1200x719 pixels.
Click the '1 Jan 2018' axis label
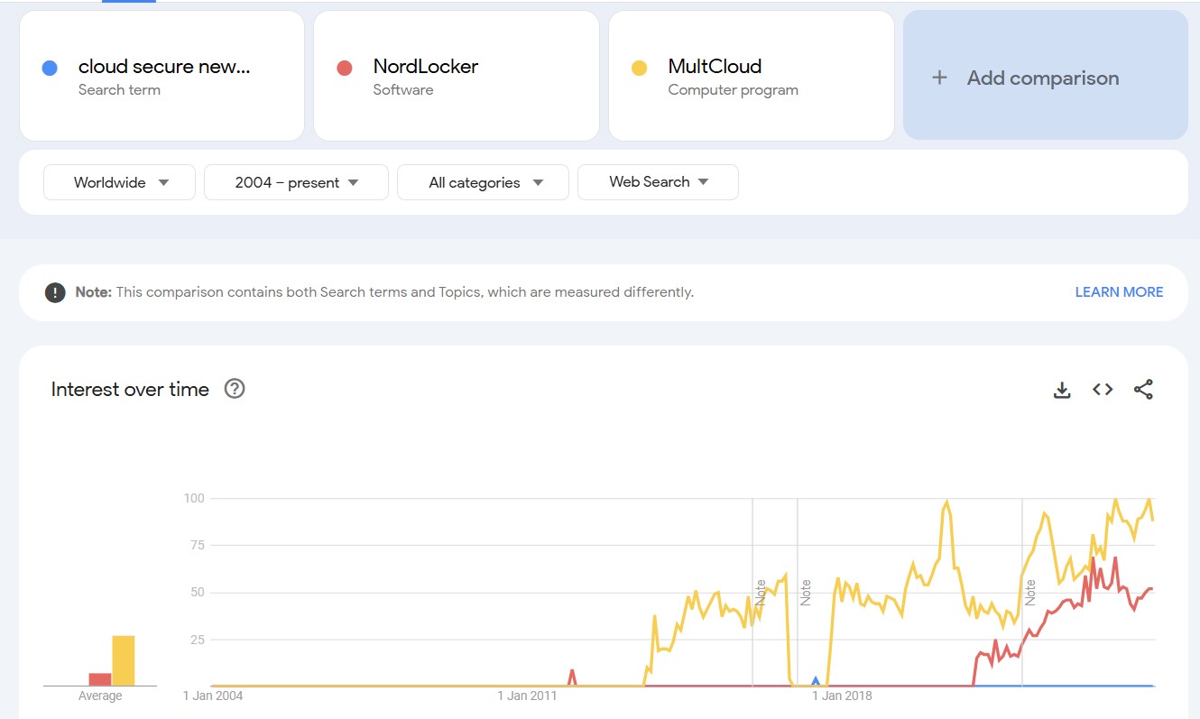tap(842, 696)
